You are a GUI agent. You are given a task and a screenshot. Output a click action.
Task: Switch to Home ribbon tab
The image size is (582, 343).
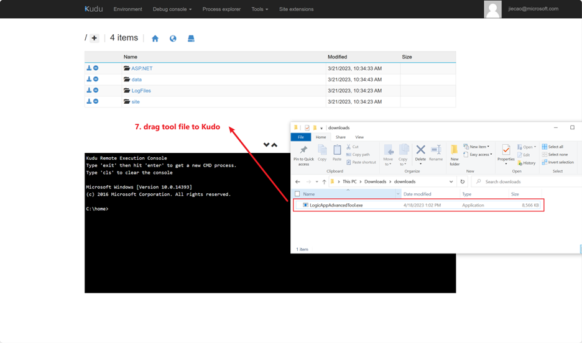pyautogui.click(x=321, y=137)
